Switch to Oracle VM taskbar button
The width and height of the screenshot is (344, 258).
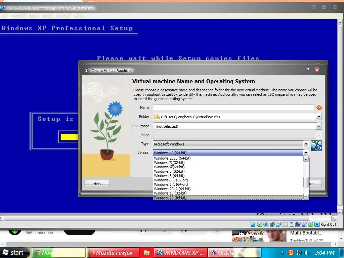234,253
